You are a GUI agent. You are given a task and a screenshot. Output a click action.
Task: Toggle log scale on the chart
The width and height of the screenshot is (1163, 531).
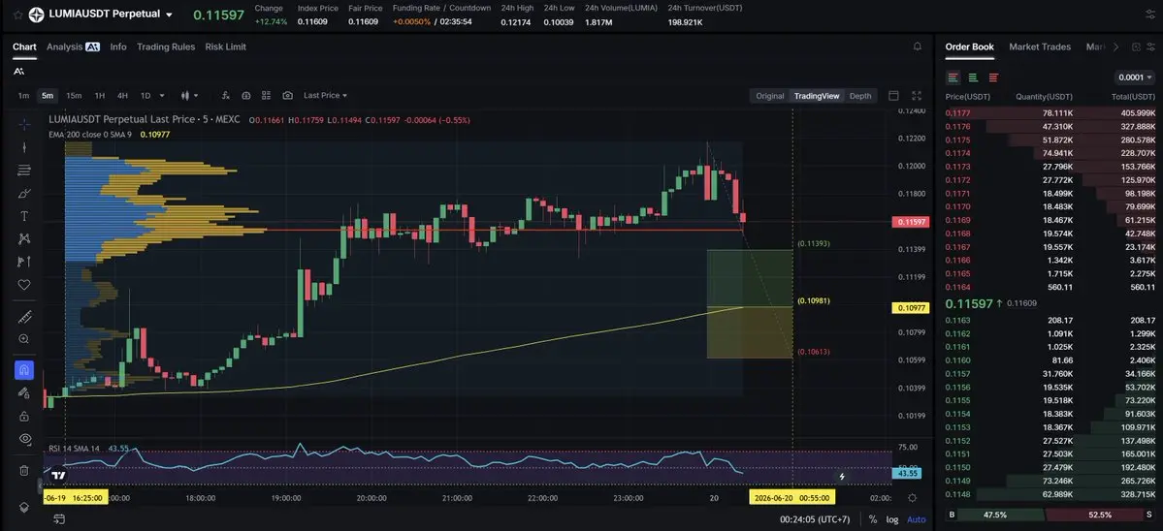click(891, 519)
